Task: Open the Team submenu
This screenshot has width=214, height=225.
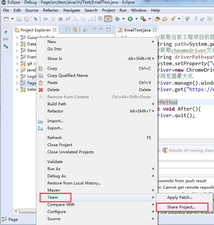Action: tap(97, 197)
